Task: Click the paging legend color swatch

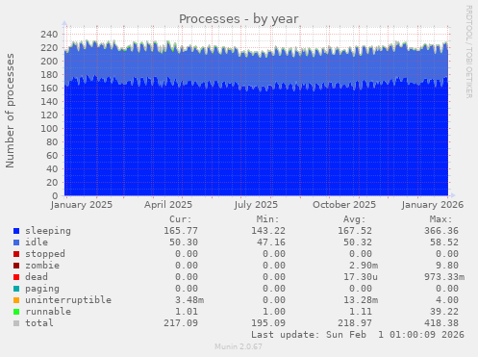Action: (16, 289)
